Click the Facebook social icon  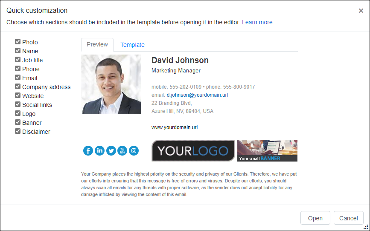click(88, 150)
